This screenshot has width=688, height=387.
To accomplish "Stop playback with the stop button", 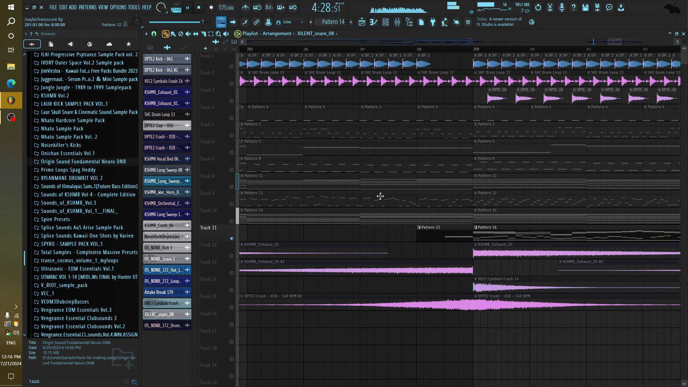I will 199,8.
